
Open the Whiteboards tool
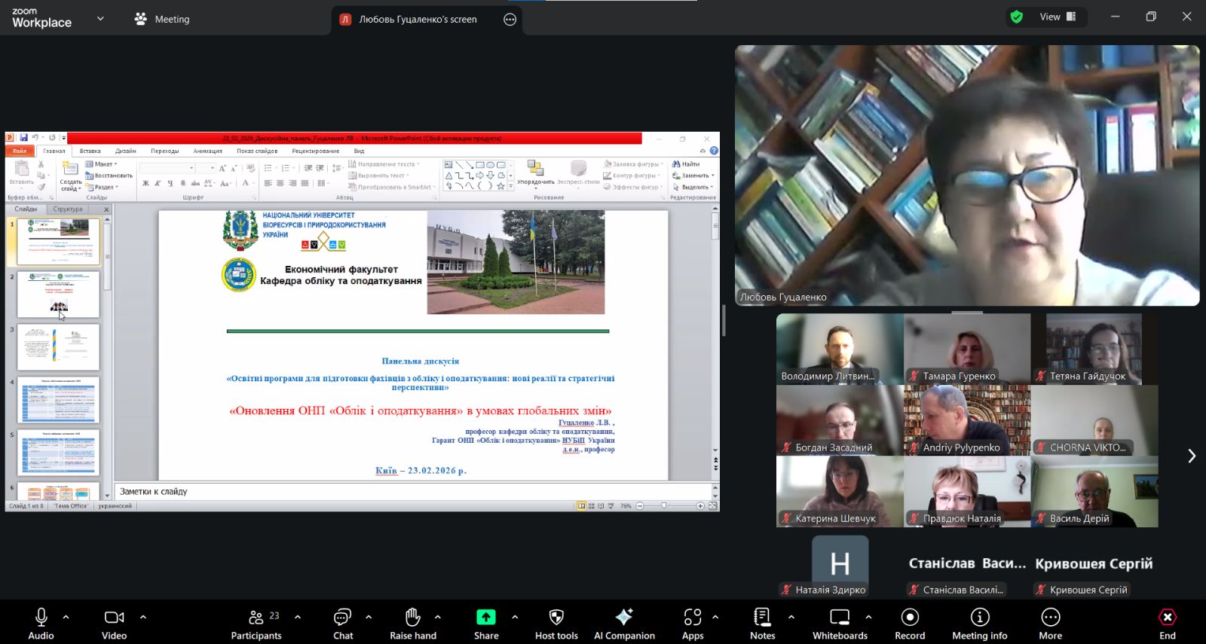pos(840,623)
